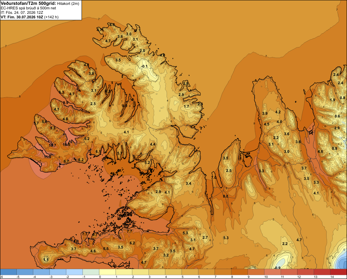Select the pale yellow 0 degree legend swatch

click(107, 272)
